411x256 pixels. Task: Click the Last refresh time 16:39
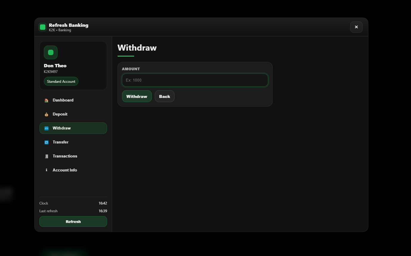(103, 211)
